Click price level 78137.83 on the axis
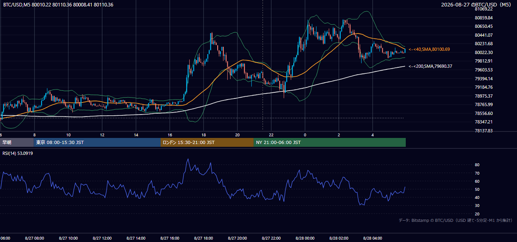This screenshot has width=517, height=242. (483, 131)
